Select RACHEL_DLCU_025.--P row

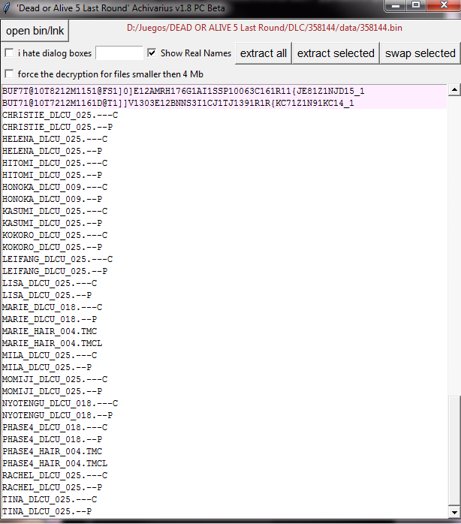pyautogui.click(x=224, y=488)
